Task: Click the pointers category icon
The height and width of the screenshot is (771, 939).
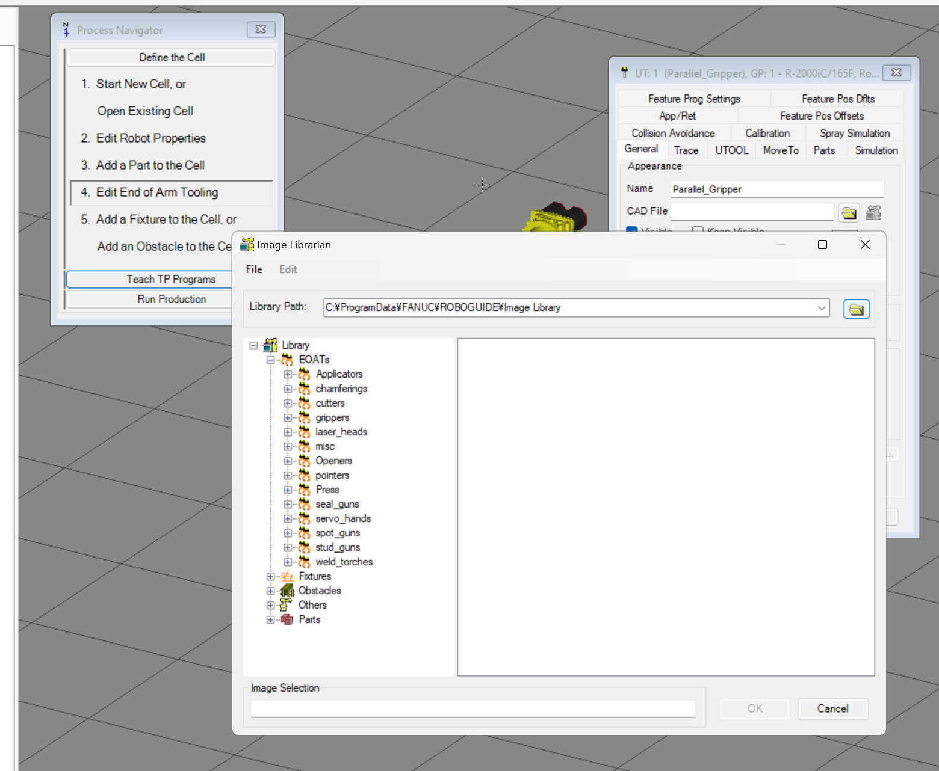Action: [305, 475]
